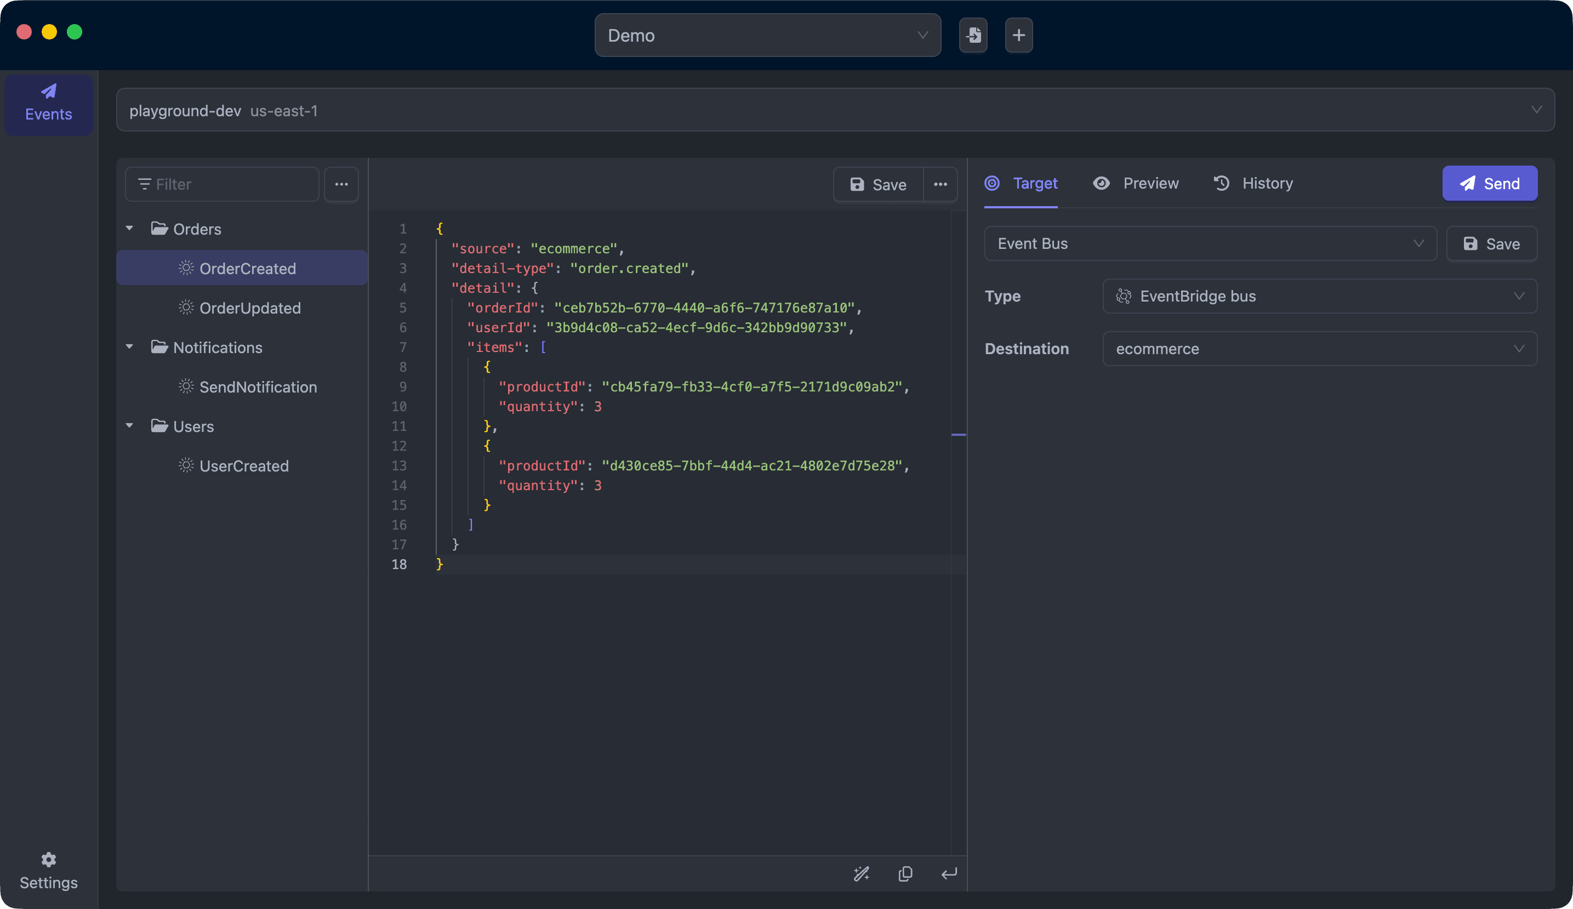Click the "userId" key in editor
The width and height of the screenshot is (1573, 909).
tap(499, 328)
